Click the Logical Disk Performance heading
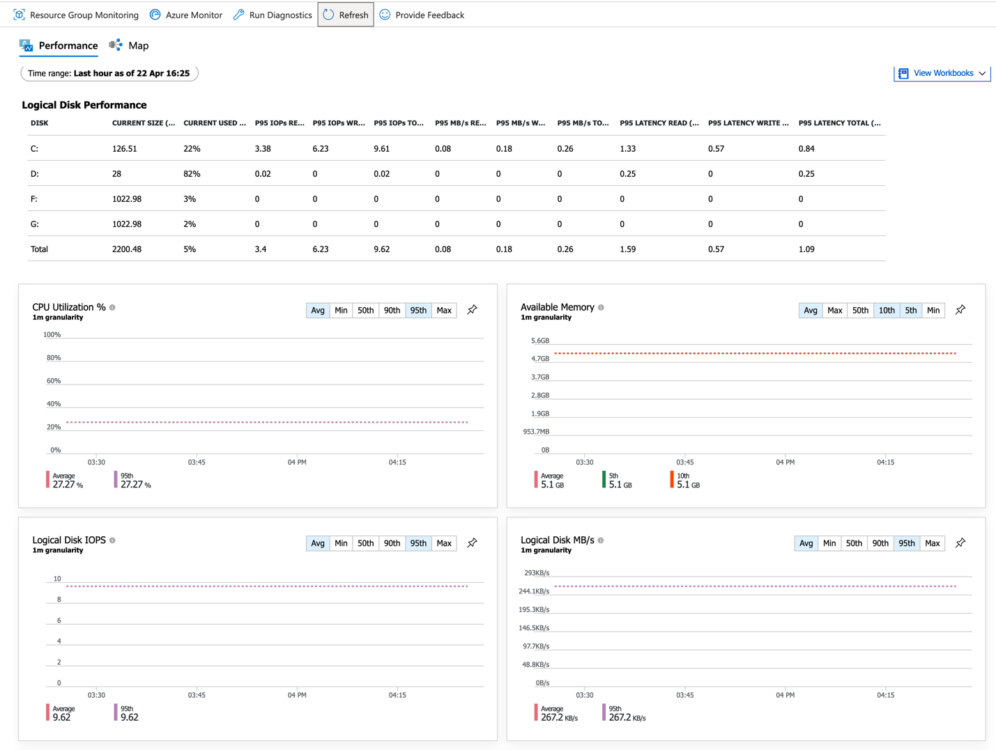 click(x=84, y=105)
